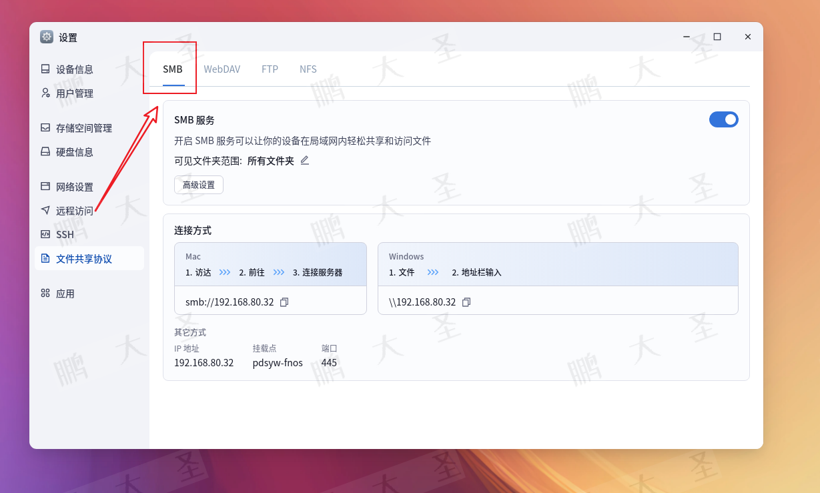Copy the \\192.168.80.32 Windows address
This screenshot has height=493, width=820.
(466, 302)
